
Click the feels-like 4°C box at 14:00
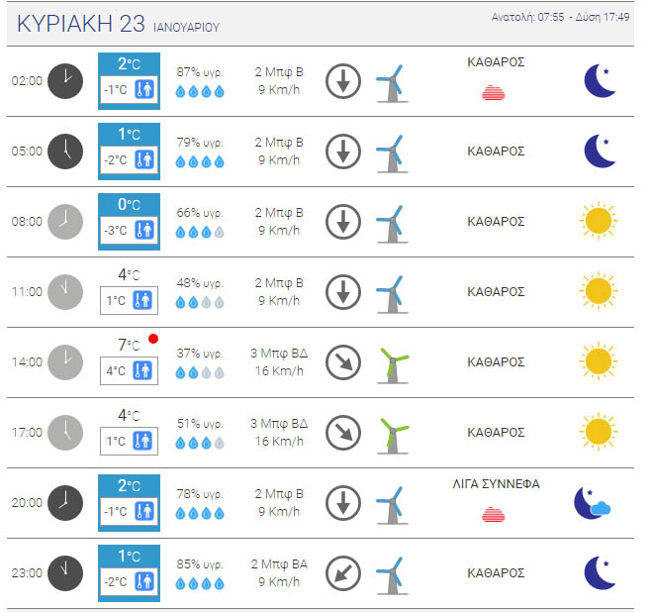click(130, 371)
